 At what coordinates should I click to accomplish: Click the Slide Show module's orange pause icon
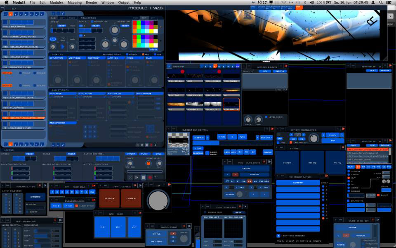(x=264, y=161)
